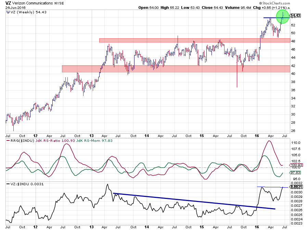Click the VZ ticker symbol title
The image size is (308, 230).
click(8, 3)
